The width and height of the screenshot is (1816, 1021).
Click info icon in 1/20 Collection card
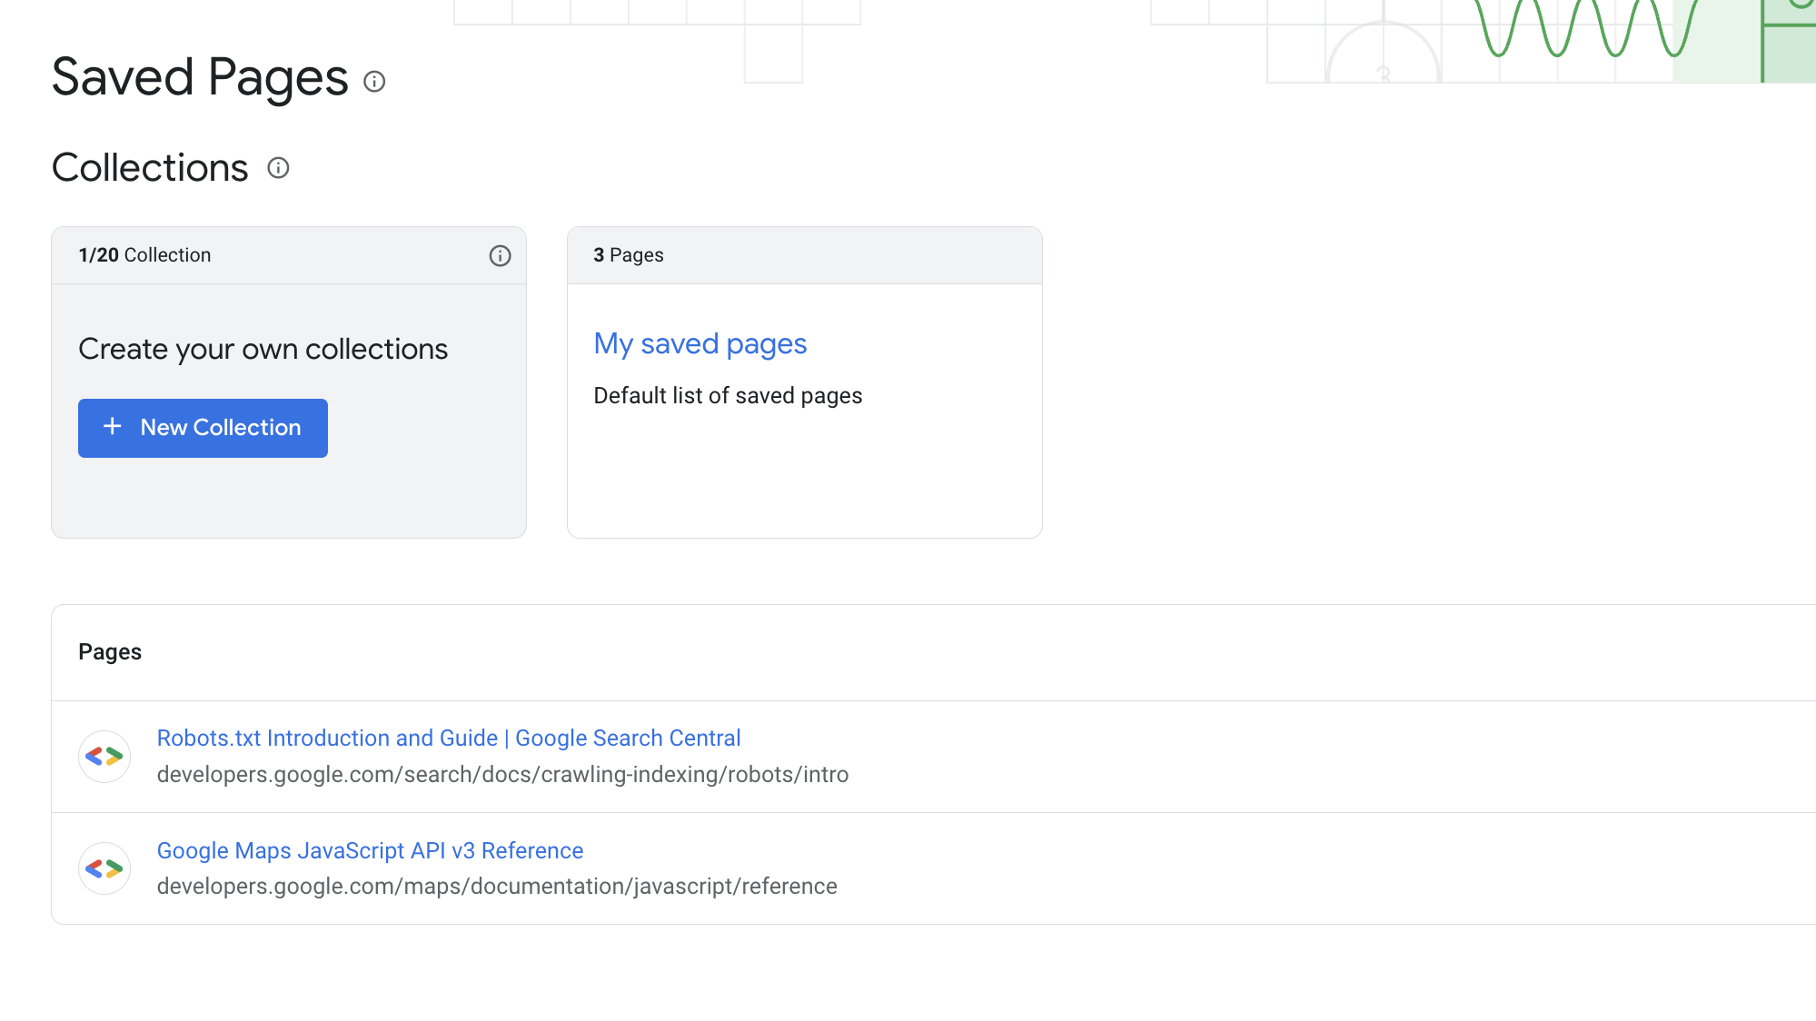point(500,256)
